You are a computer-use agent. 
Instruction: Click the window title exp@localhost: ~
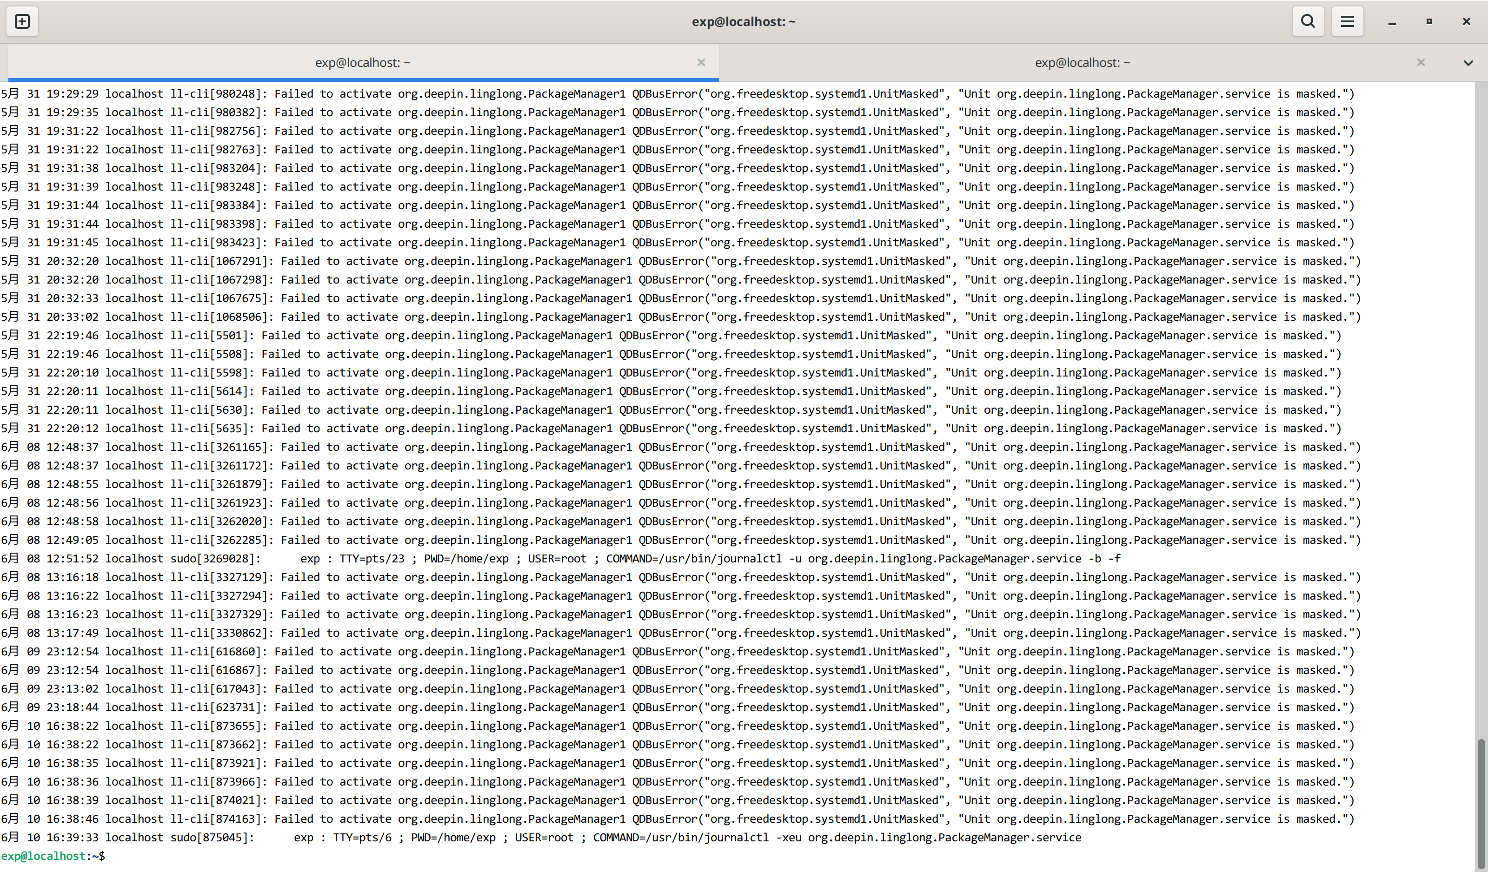point(744,21)
